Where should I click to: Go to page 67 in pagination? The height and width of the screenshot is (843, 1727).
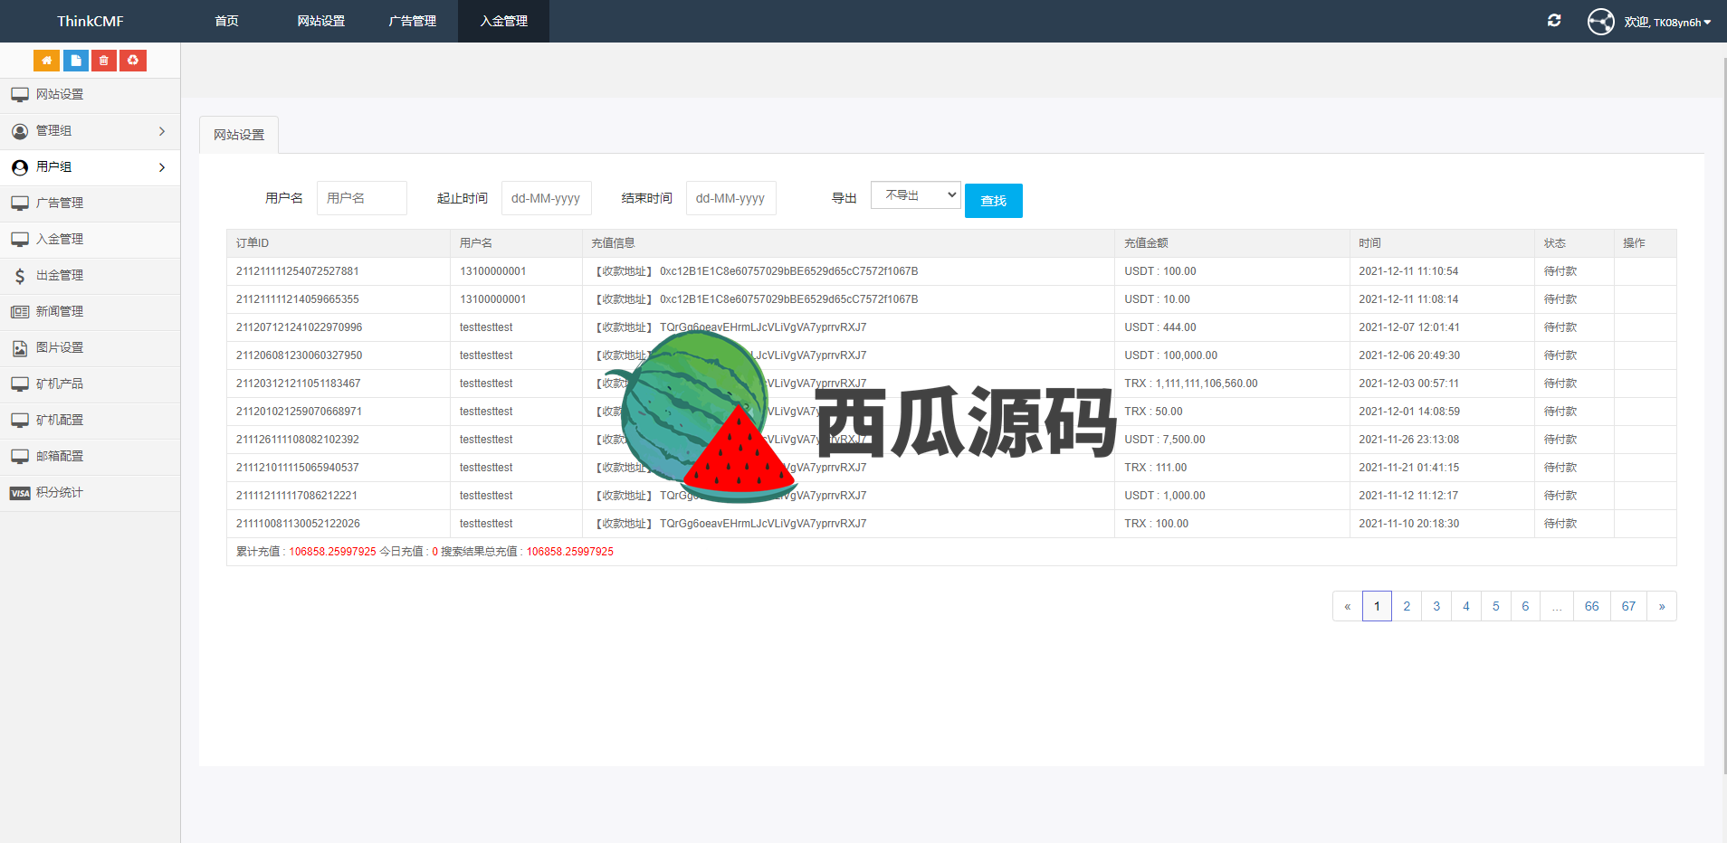tap(1628, 606)
